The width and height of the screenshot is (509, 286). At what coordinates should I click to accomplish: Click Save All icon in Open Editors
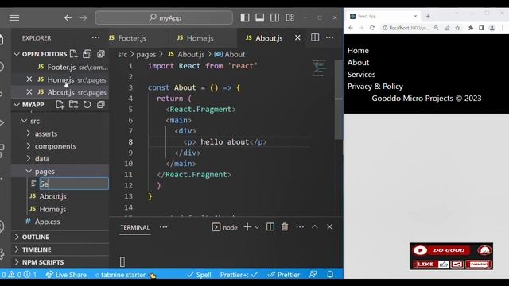pos(87,54)
